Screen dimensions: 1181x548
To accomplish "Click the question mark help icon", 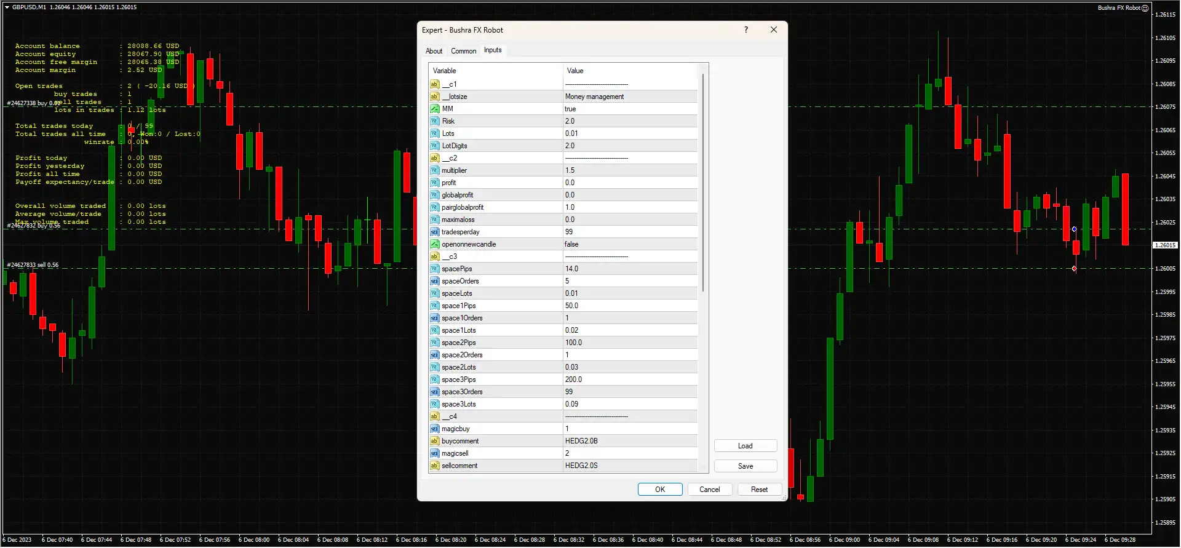I will 746,30.
